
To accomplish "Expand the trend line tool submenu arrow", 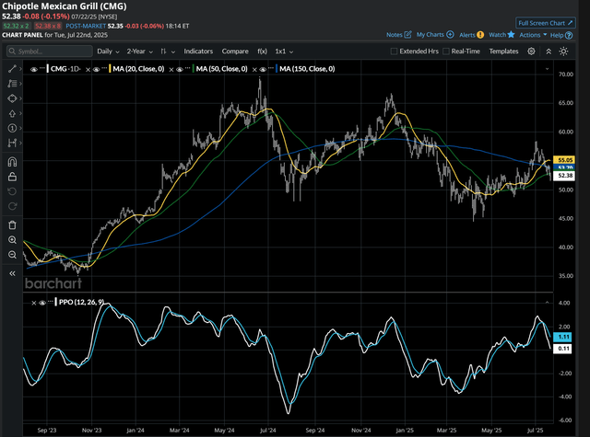I will pos(20,69).
